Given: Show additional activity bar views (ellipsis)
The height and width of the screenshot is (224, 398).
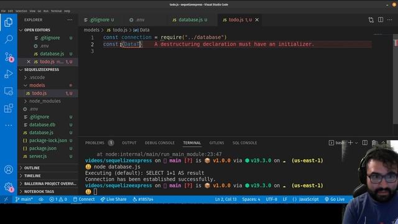Looking at the screenshot, I should (x=8, y=125).
